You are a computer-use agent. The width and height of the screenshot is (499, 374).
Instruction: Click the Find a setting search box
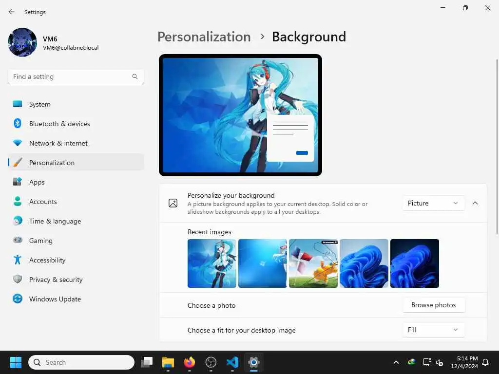click(x=76, y=76)
